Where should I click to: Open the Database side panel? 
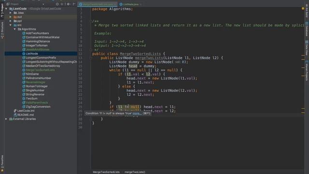[x=307, y=29]
